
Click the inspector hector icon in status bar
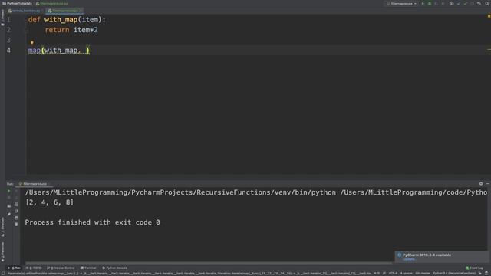tap(486, 273)
